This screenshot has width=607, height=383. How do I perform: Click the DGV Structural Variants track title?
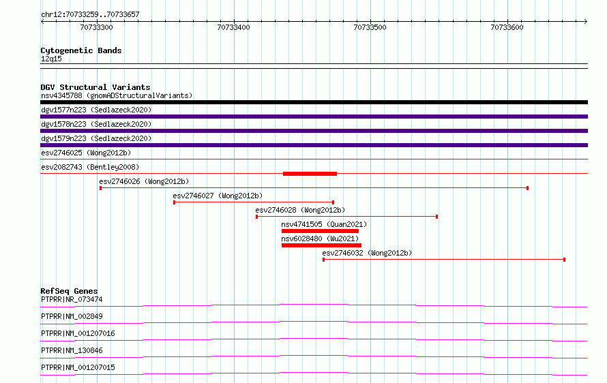point(95,87)
